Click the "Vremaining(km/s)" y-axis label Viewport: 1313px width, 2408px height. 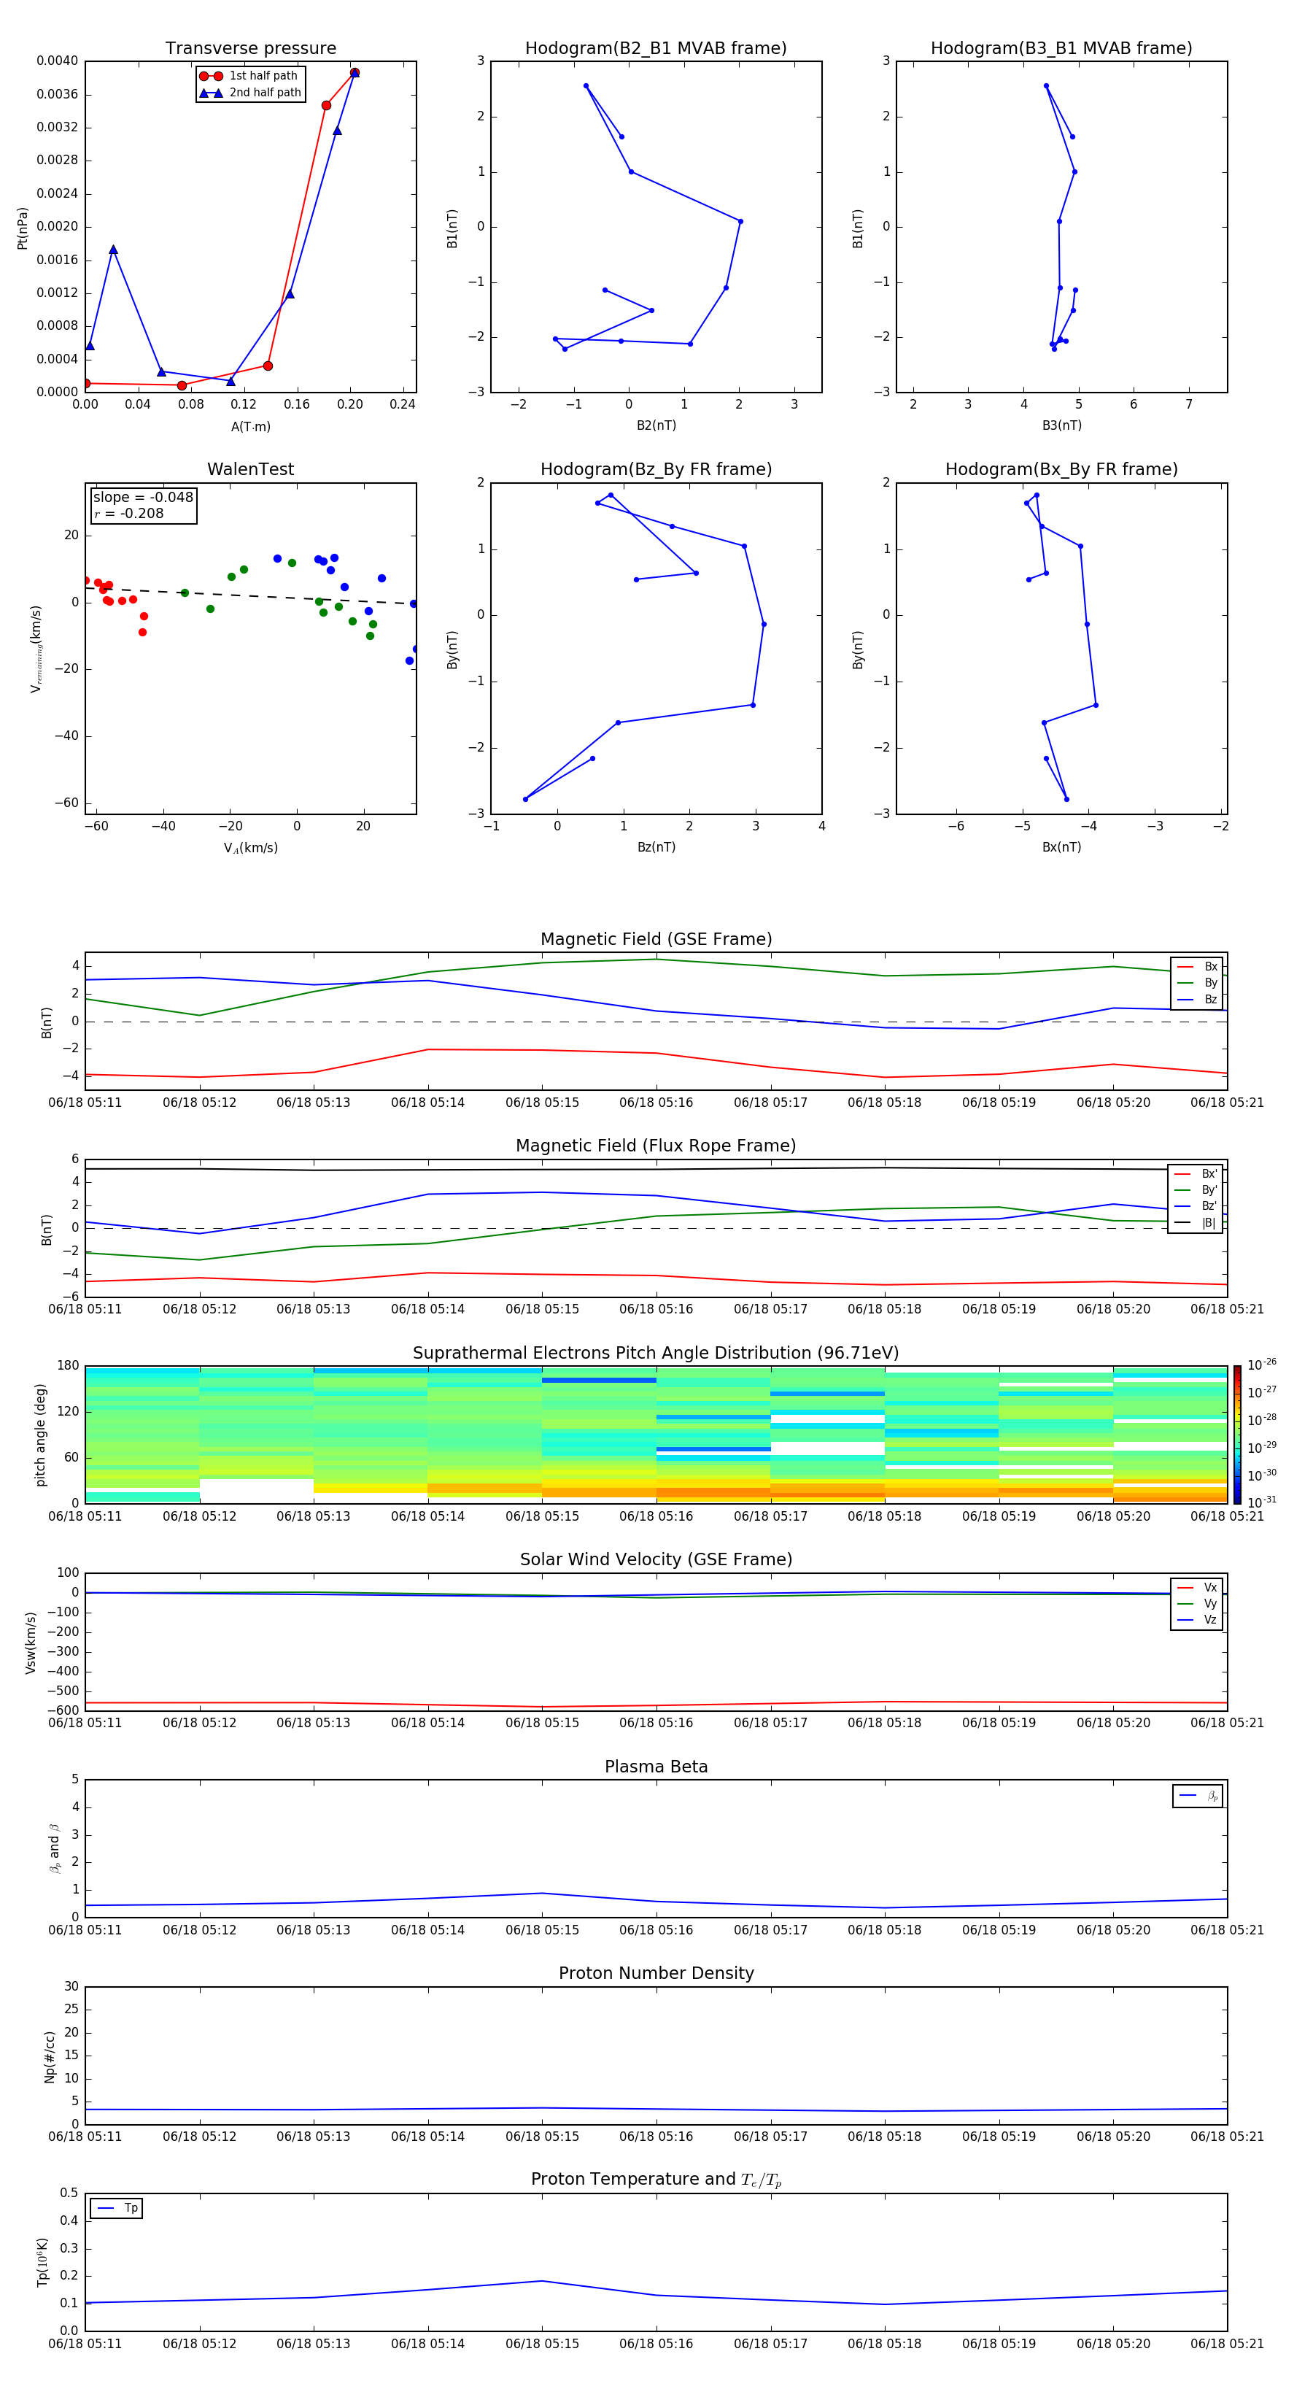pos(36,649)
